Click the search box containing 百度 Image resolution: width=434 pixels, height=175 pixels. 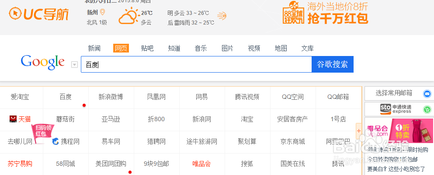[x=196, y=64]
